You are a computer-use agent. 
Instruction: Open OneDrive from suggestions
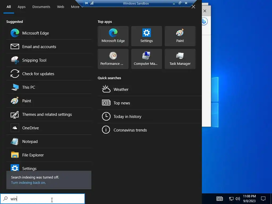click(49, 128)
